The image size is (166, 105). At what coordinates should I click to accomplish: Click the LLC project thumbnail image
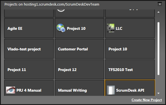[111, 28]
